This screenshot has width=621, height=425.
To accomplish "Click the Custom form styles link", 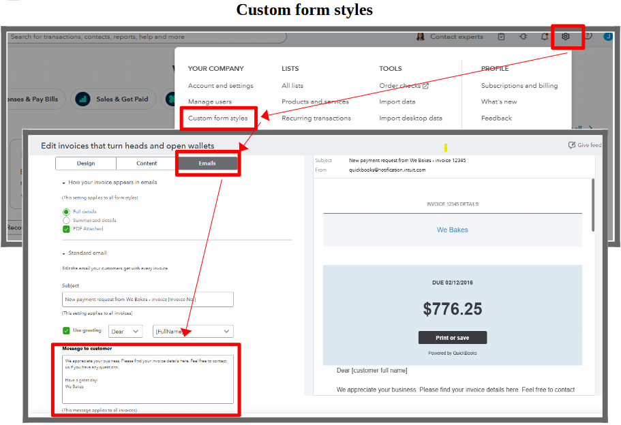I will coord(218,118).
